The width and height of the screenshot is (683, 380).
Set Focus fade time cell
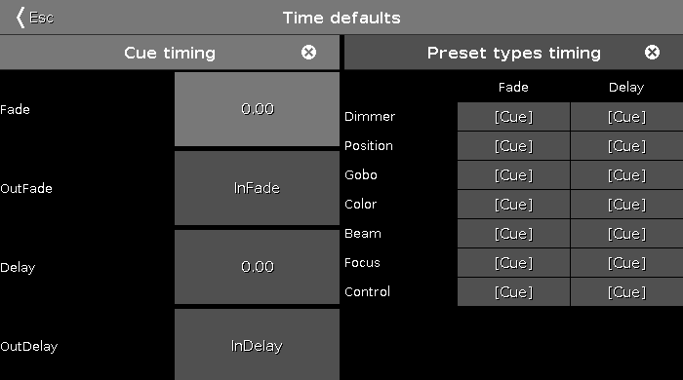point(513,263)
